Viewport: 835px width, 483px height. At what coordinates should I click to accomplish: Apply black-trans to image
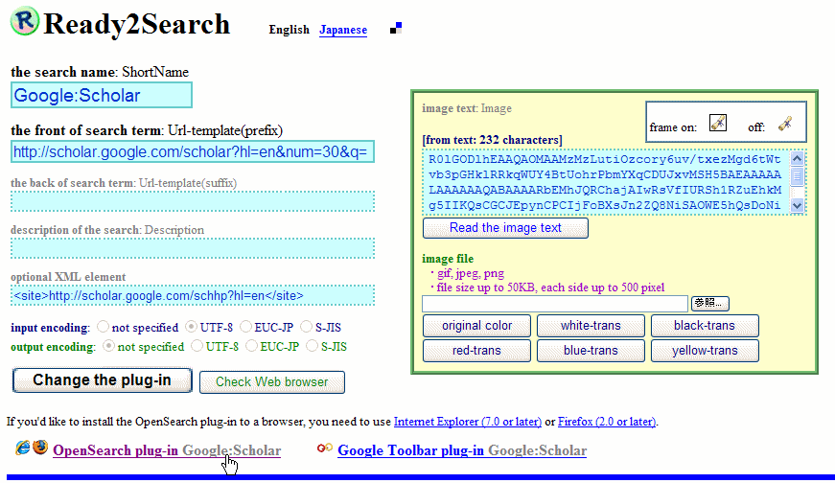705,326
